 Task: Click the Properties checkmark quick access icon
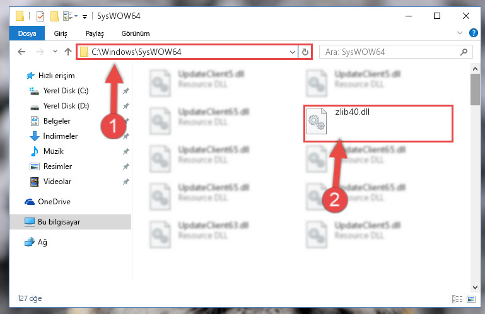[40, 16]
